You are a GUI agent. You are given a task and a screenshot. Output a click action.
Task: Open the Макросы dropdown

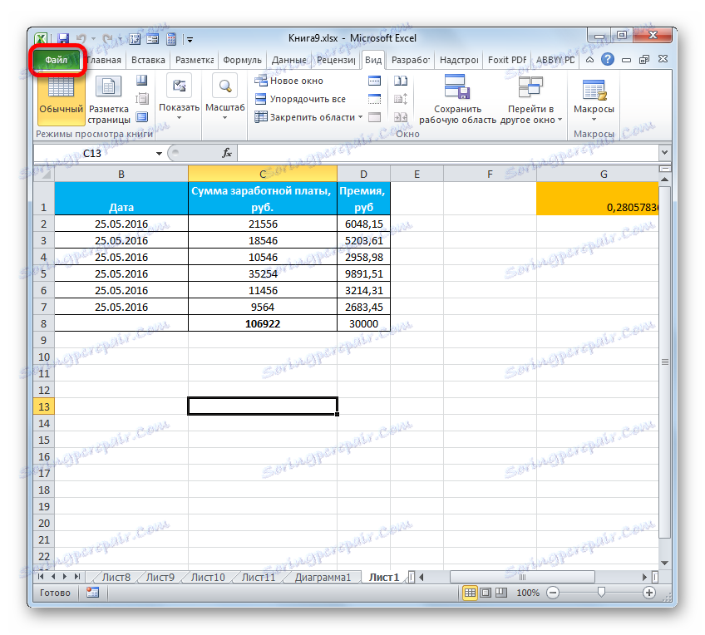[x=594, y=101]
